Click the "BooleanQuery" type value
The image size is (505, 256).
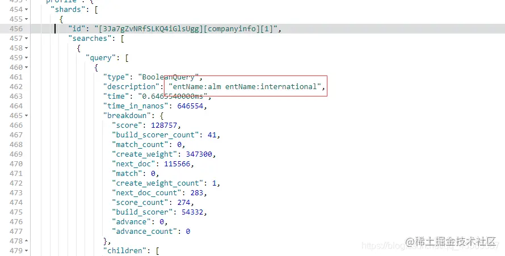pyautogui.click(x=169, y=77)
